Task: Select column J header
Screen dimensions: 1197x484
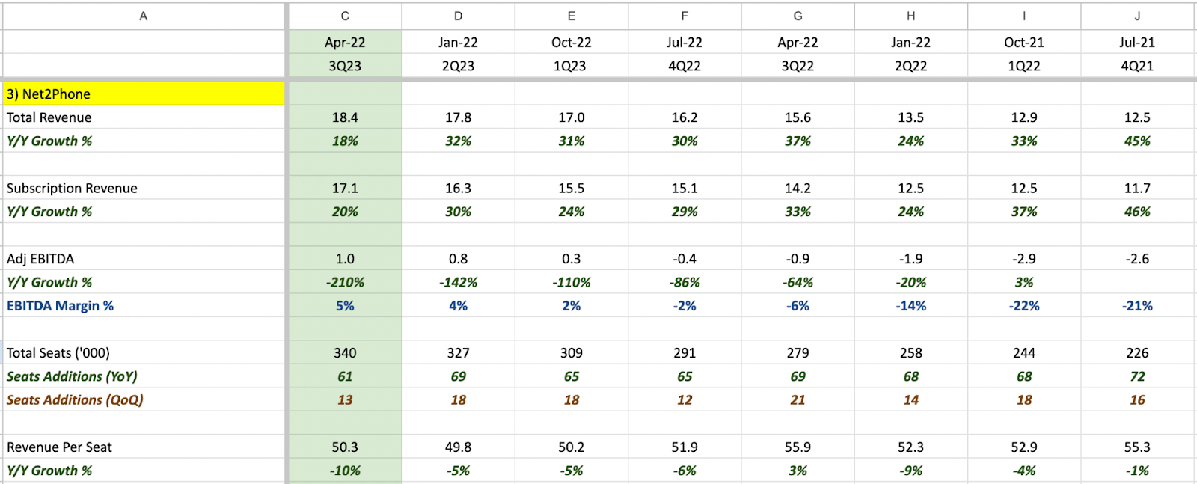Action: (1137, 16)
